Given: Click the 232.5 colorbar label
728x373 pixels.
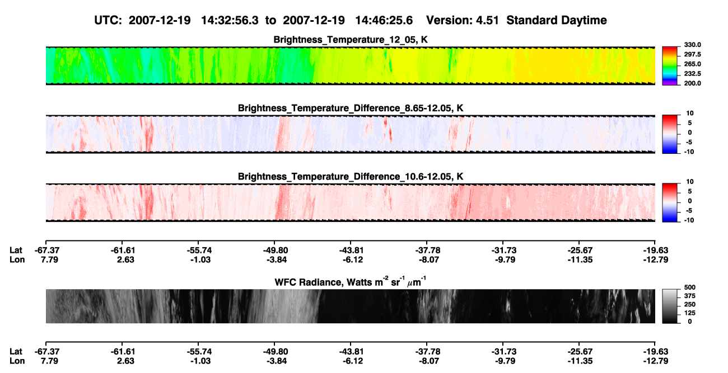Looking at the screenshot, I should tap(693, 73).
